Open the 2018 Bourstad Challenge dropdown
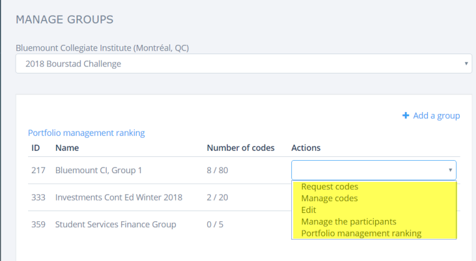Viewport: 476px width, 261px height. 243,64
